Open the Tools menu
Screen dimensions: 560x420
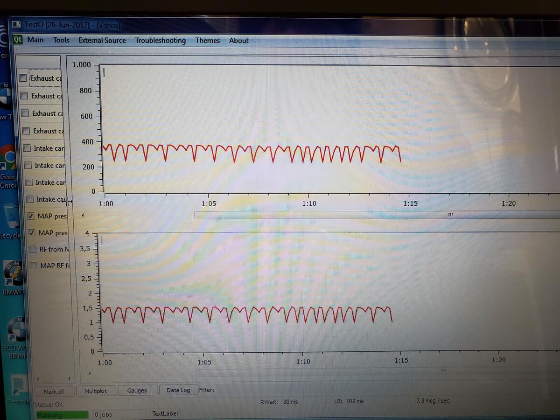point(61,40)
